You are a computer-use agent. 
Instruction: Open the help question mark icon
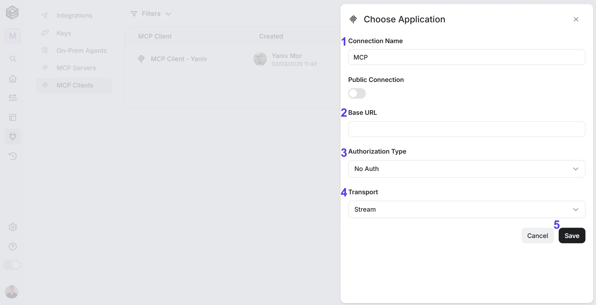pyautogui.click(x=13, y=247)
